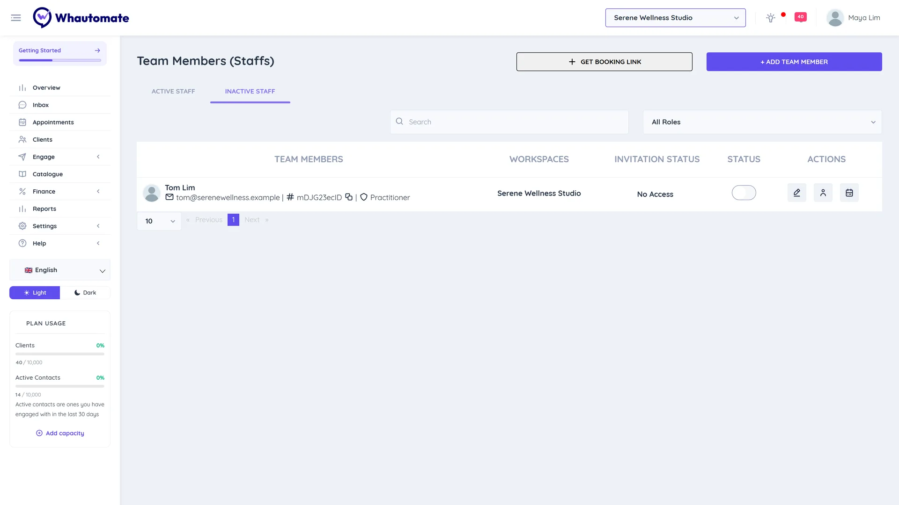Image resolution: width=899 pixels, height=505 pixels.
Task: Open the All Roles filter dropdown
Action: point(762,122)
